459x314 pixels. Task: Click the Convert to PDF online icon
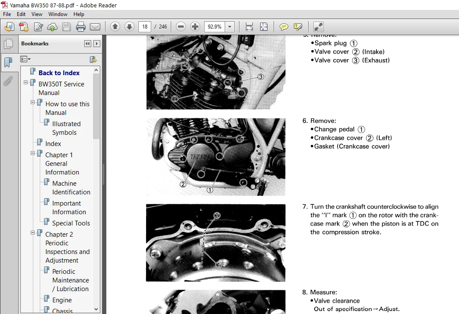[x=24, y=27]
